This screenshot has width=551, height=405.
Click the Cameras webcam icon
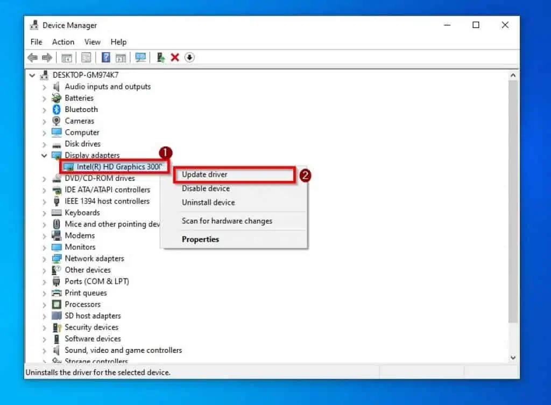[56, 121]
